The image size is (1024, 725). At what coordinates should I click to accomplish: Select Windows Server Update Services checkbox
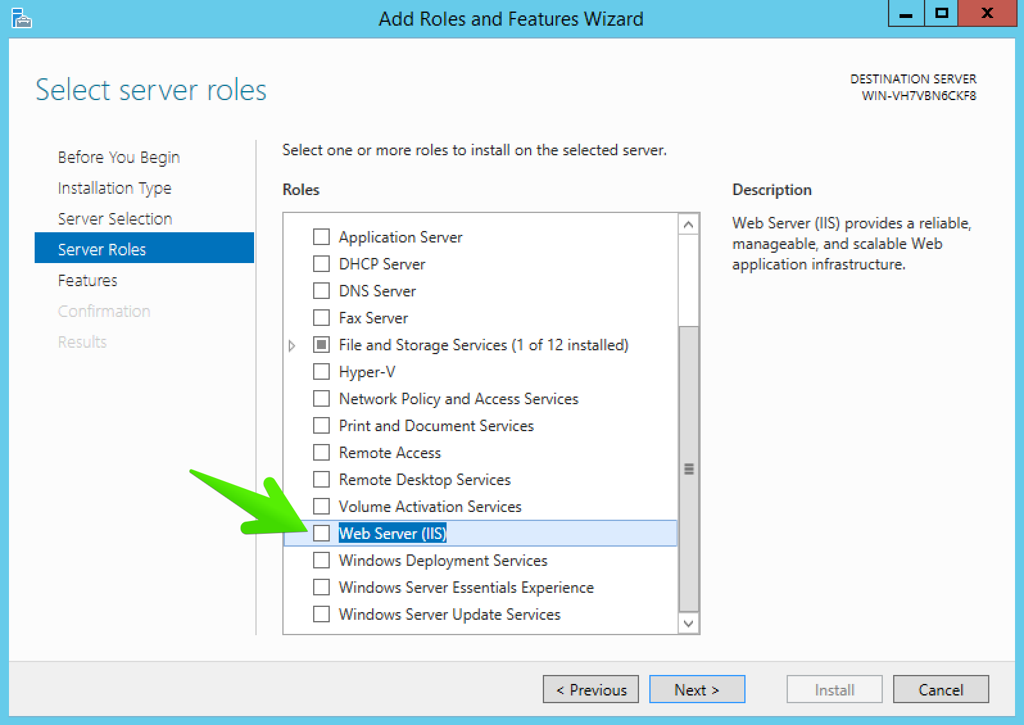click(321, 614)
